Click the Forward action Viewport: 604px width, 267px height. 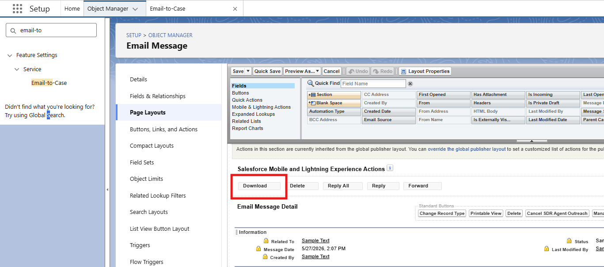422,186
